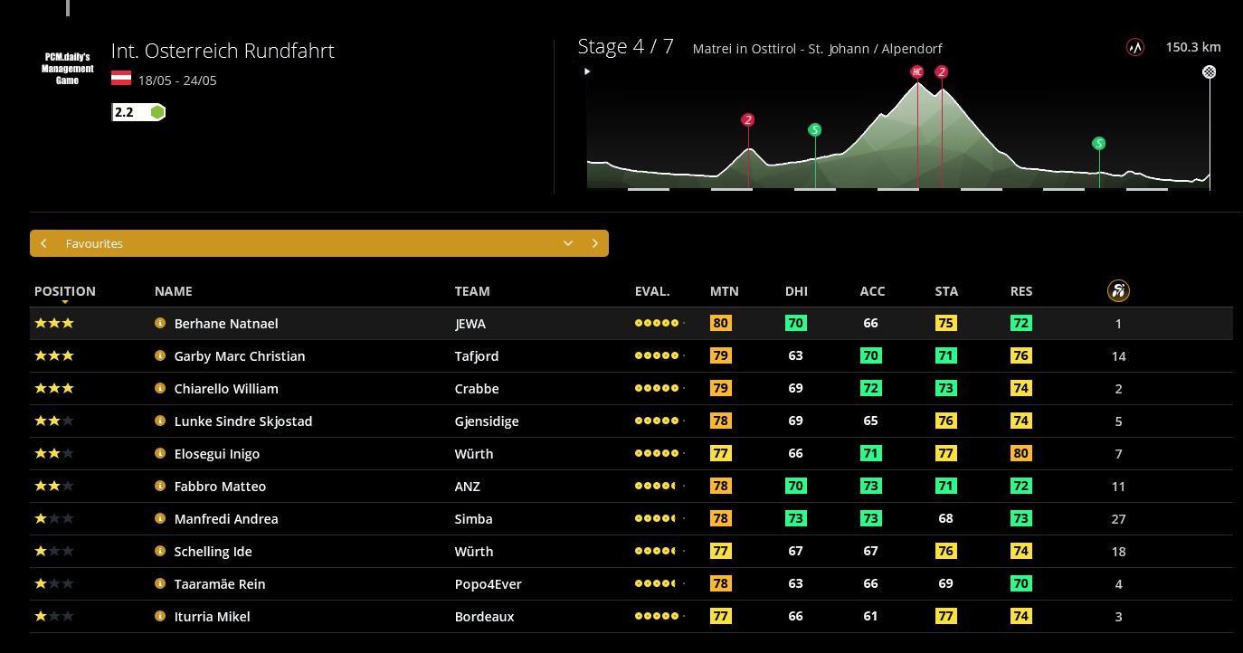Sort by MTN column
This screenshot has height=653, width=1243.
[x=725, y=291]
